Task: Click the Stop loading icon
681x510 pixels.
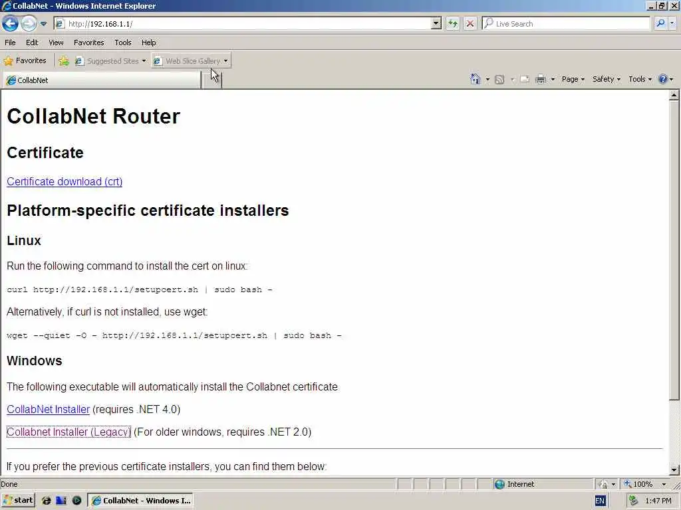Action: [470, 24]
